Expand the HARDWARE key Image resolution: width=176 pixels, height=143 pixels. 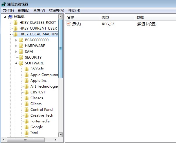click(16, 46)
